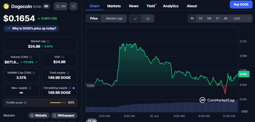Open the Chart tab

click(94, 6)
